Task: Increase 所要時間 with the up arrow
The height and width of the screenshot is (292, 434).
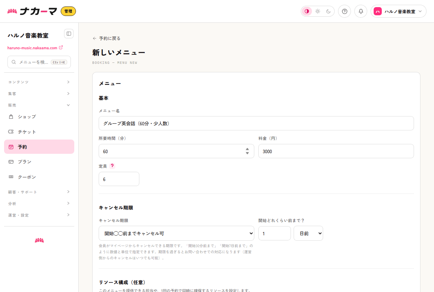Action: 248,149
